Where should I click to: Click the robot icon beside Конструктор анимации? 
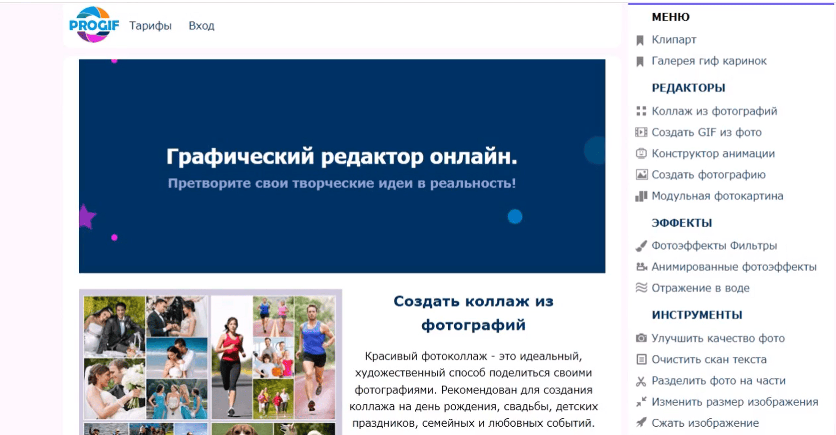[641, 154]
